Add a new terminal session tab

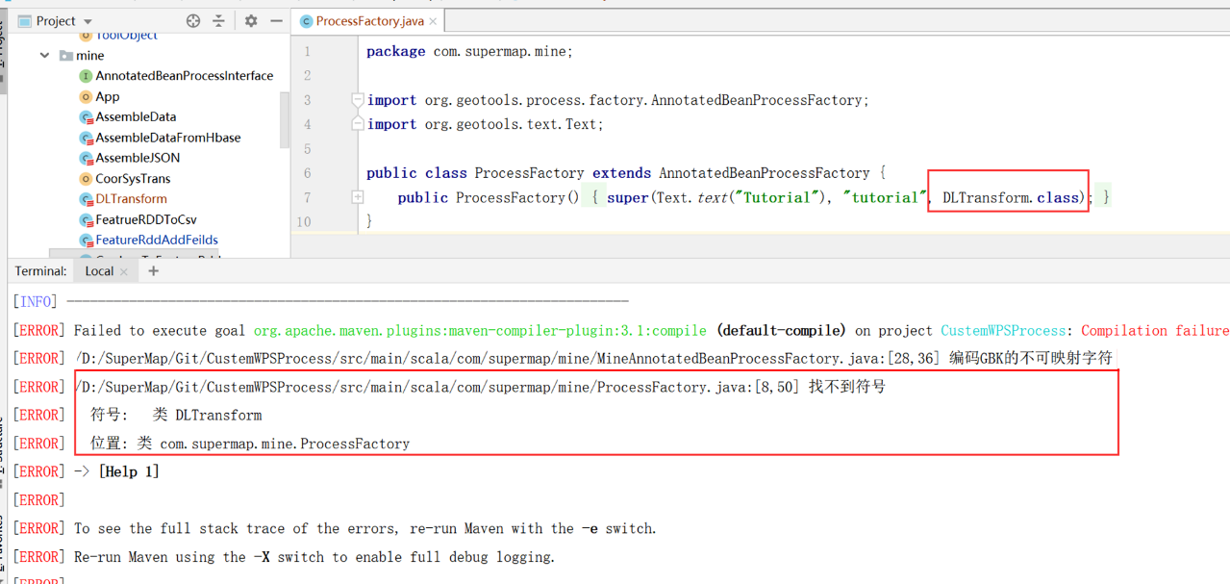pos(153,271)
